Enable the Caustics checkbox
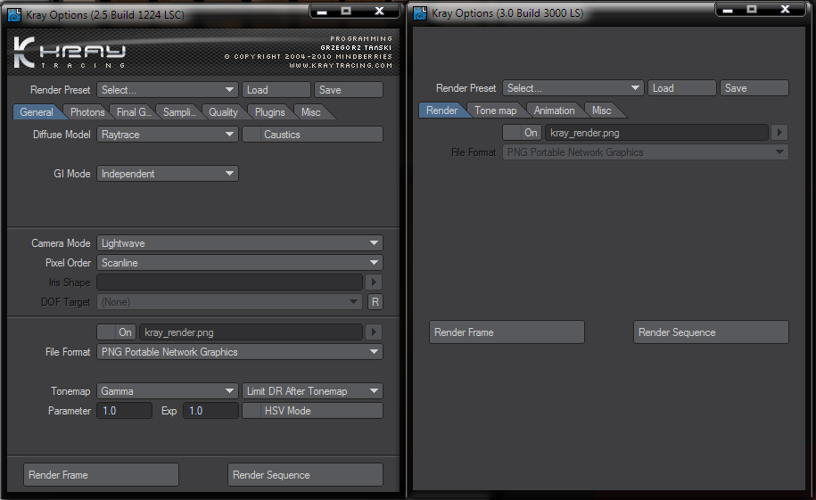Image resolution: width=816 pixels, height=500 pixels. [251, 135]
